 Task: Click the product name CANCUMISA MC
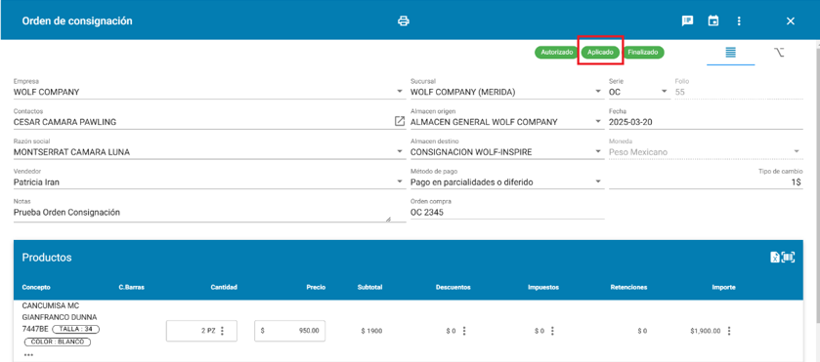(50, 305)
